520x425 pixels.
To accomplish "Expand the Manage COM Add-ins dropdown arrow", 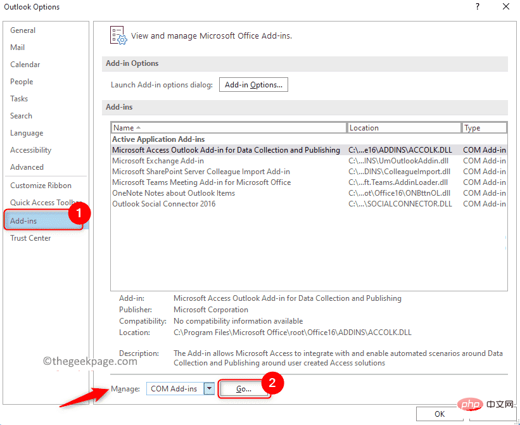I will (209, 389).
